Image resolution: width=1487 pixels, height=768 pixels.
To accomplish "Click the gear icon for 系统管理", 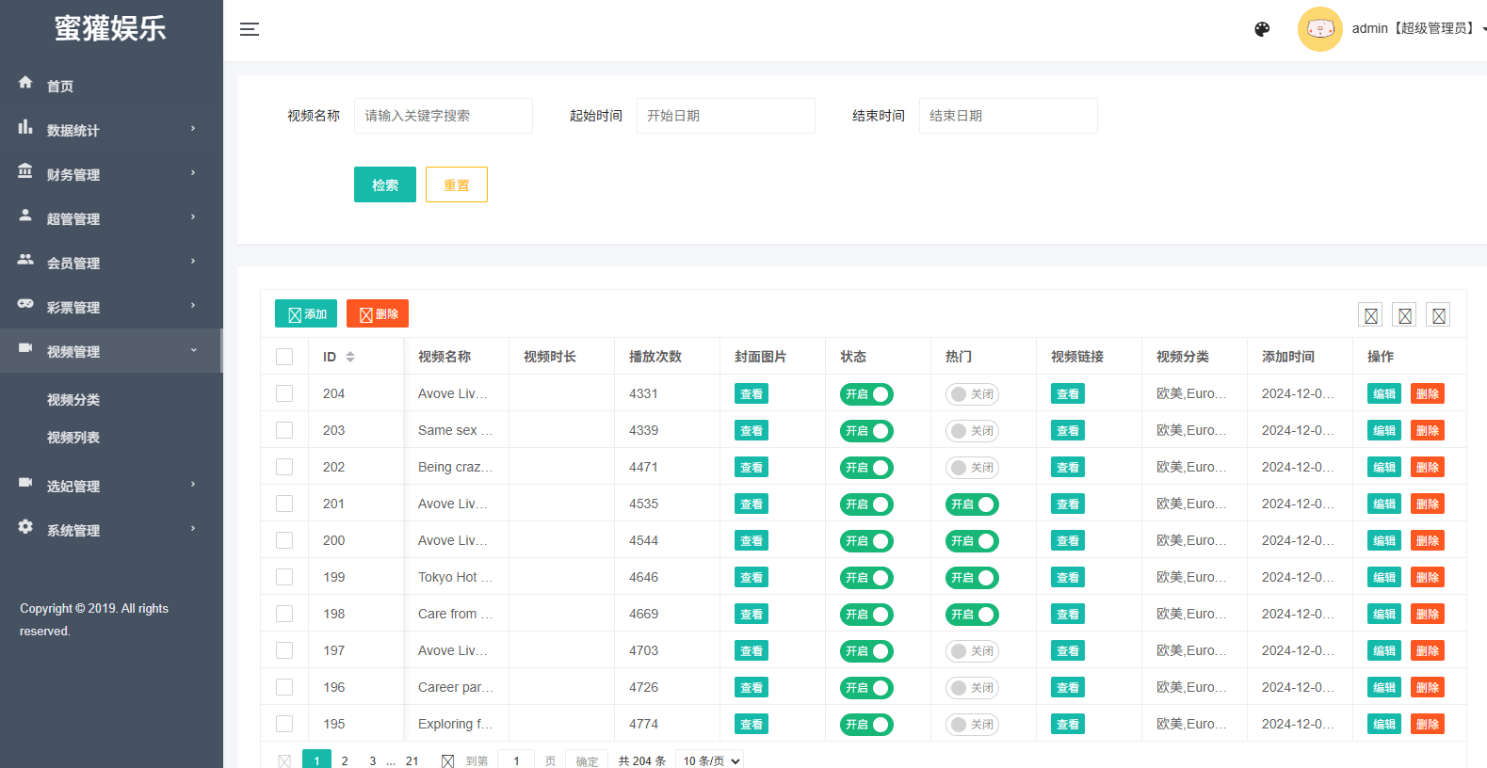I will (x=25, y=527).
